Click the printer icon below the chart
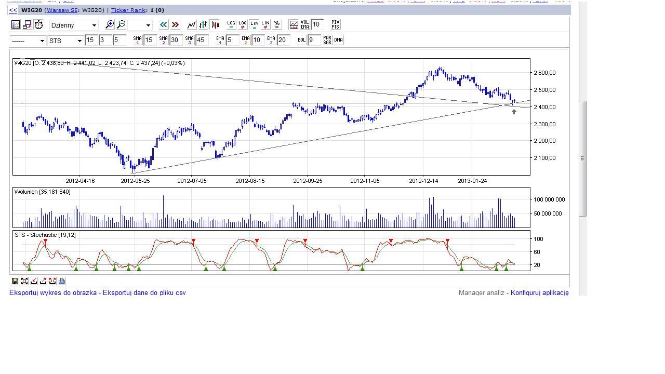The height and width of the screenshot is (374, 665). tap(62, 281)
